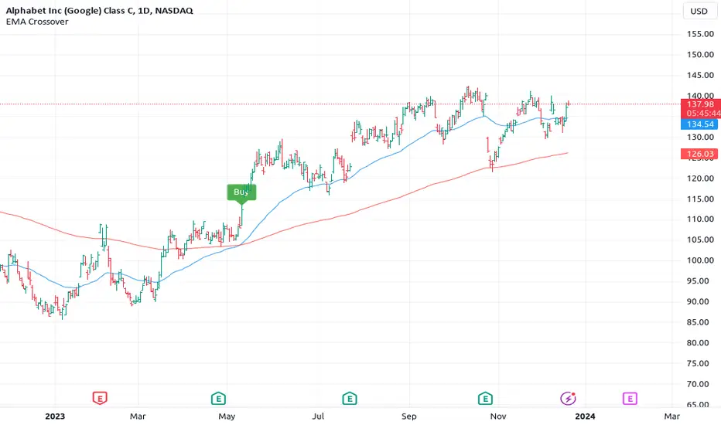Click the red 126.03 EMA value label

coord(699,154)
